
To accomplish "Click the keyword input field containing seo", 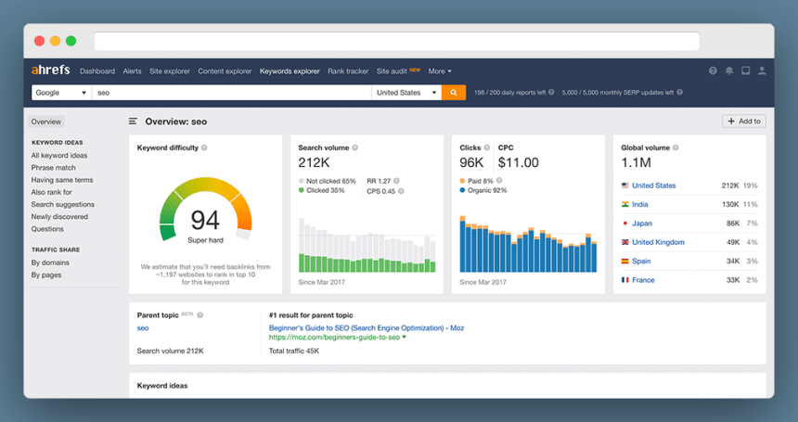I will point(232,93).
